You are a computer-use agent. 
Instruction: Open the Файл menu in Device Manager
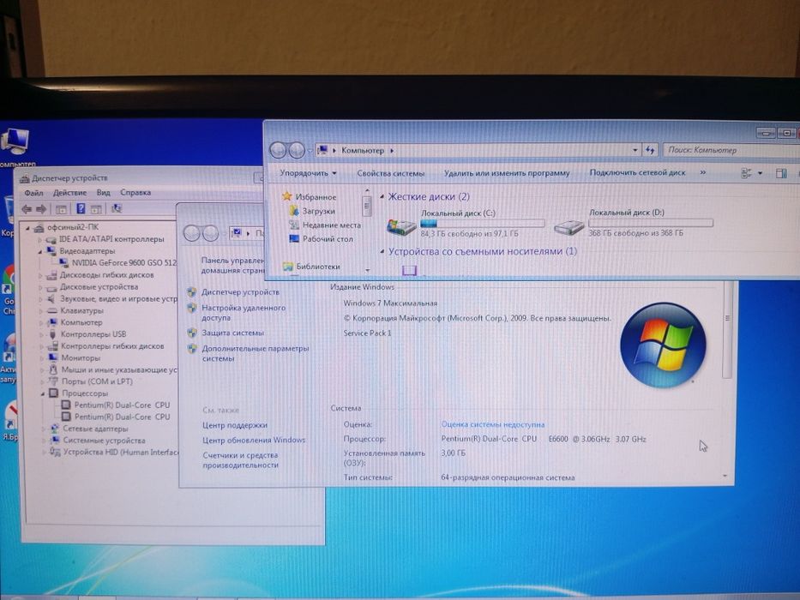coord(33,193)
